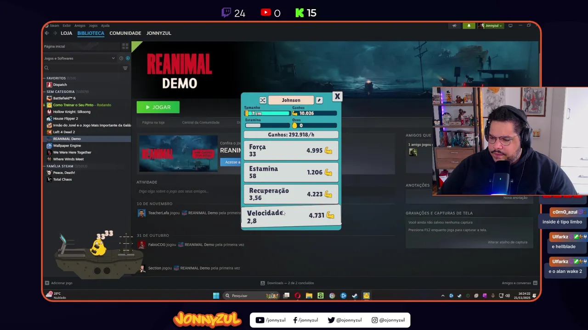Screen dimensions: 588x330
Task: Toggle ready-to-play filter icon
Action: click(x=128, y=58)
